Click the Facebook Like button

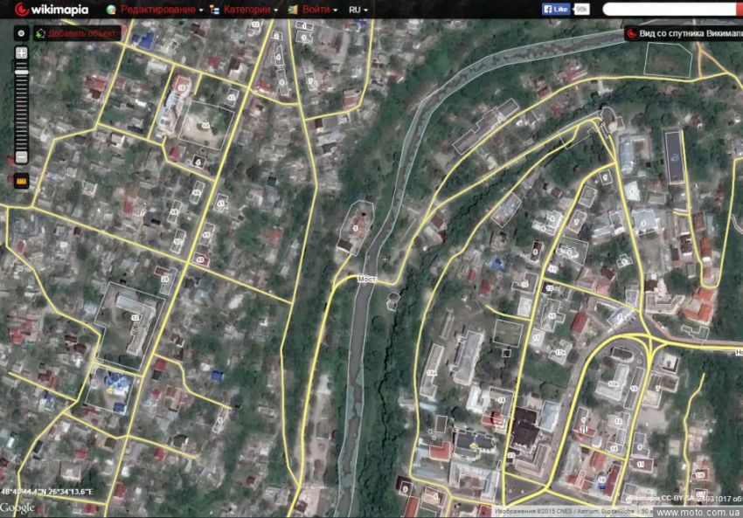555,9
